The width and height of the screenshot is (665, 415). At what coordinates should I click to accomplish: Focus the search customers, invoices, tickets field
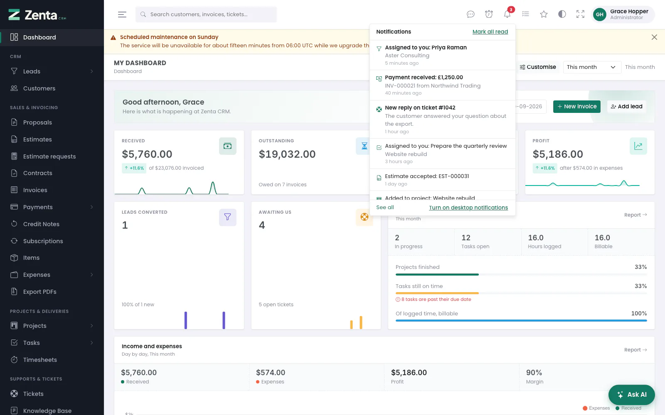206,15
